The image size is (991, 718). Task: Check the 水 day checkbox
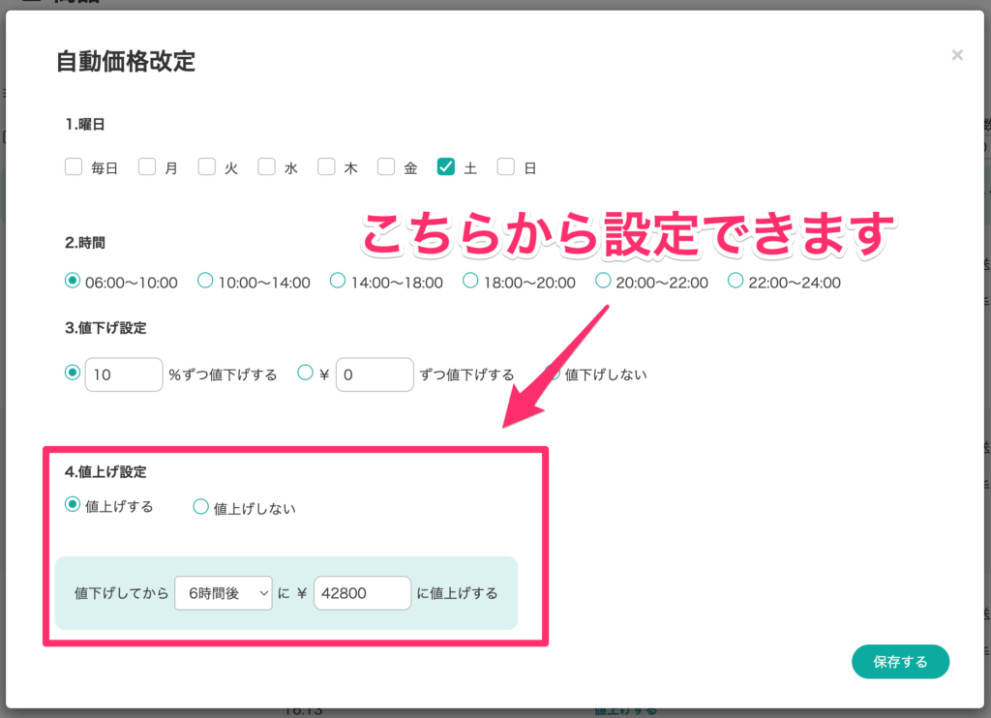[x=267, y=166]
